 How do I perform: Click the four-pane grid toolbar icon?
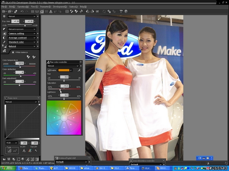[x=67, y=11]
